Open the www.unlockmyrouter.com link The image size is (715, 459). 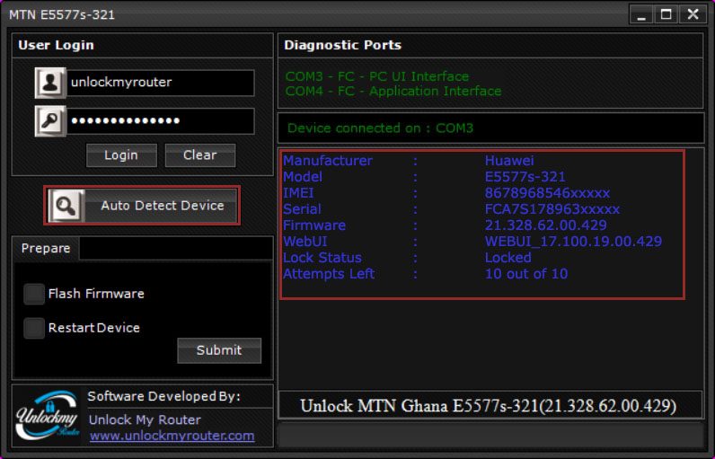pyautogui.click(x=172, y=436)
